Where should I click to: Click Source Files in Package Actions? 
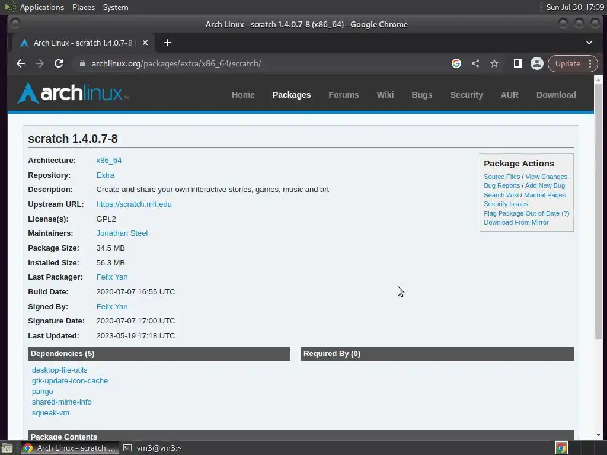501,177
